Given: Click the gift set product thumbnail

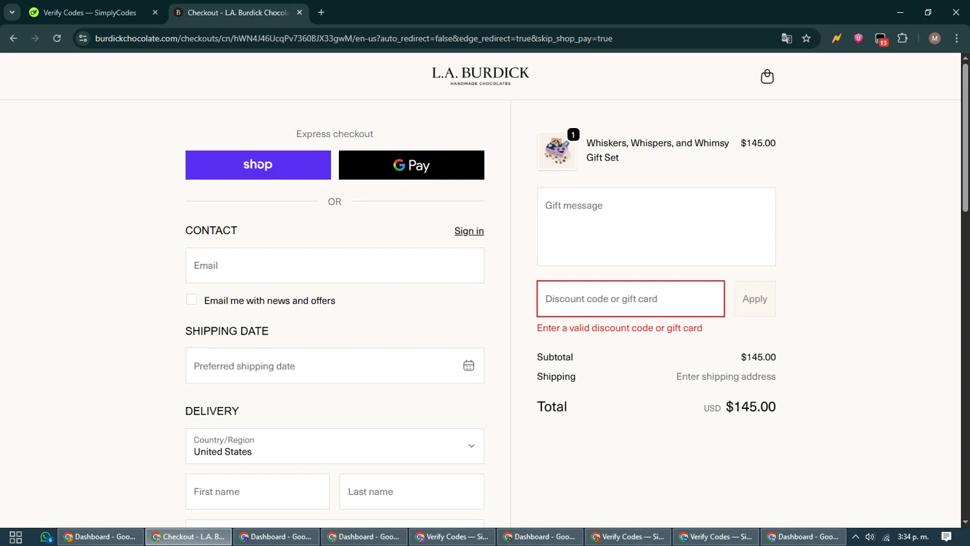Looking at the screenshot, I should (x=557, y=151).
